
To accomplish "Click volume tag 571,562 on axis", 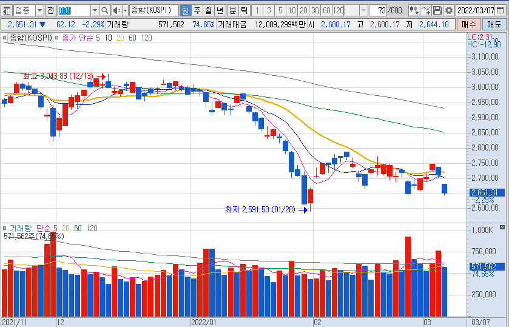I will (487, 266).
